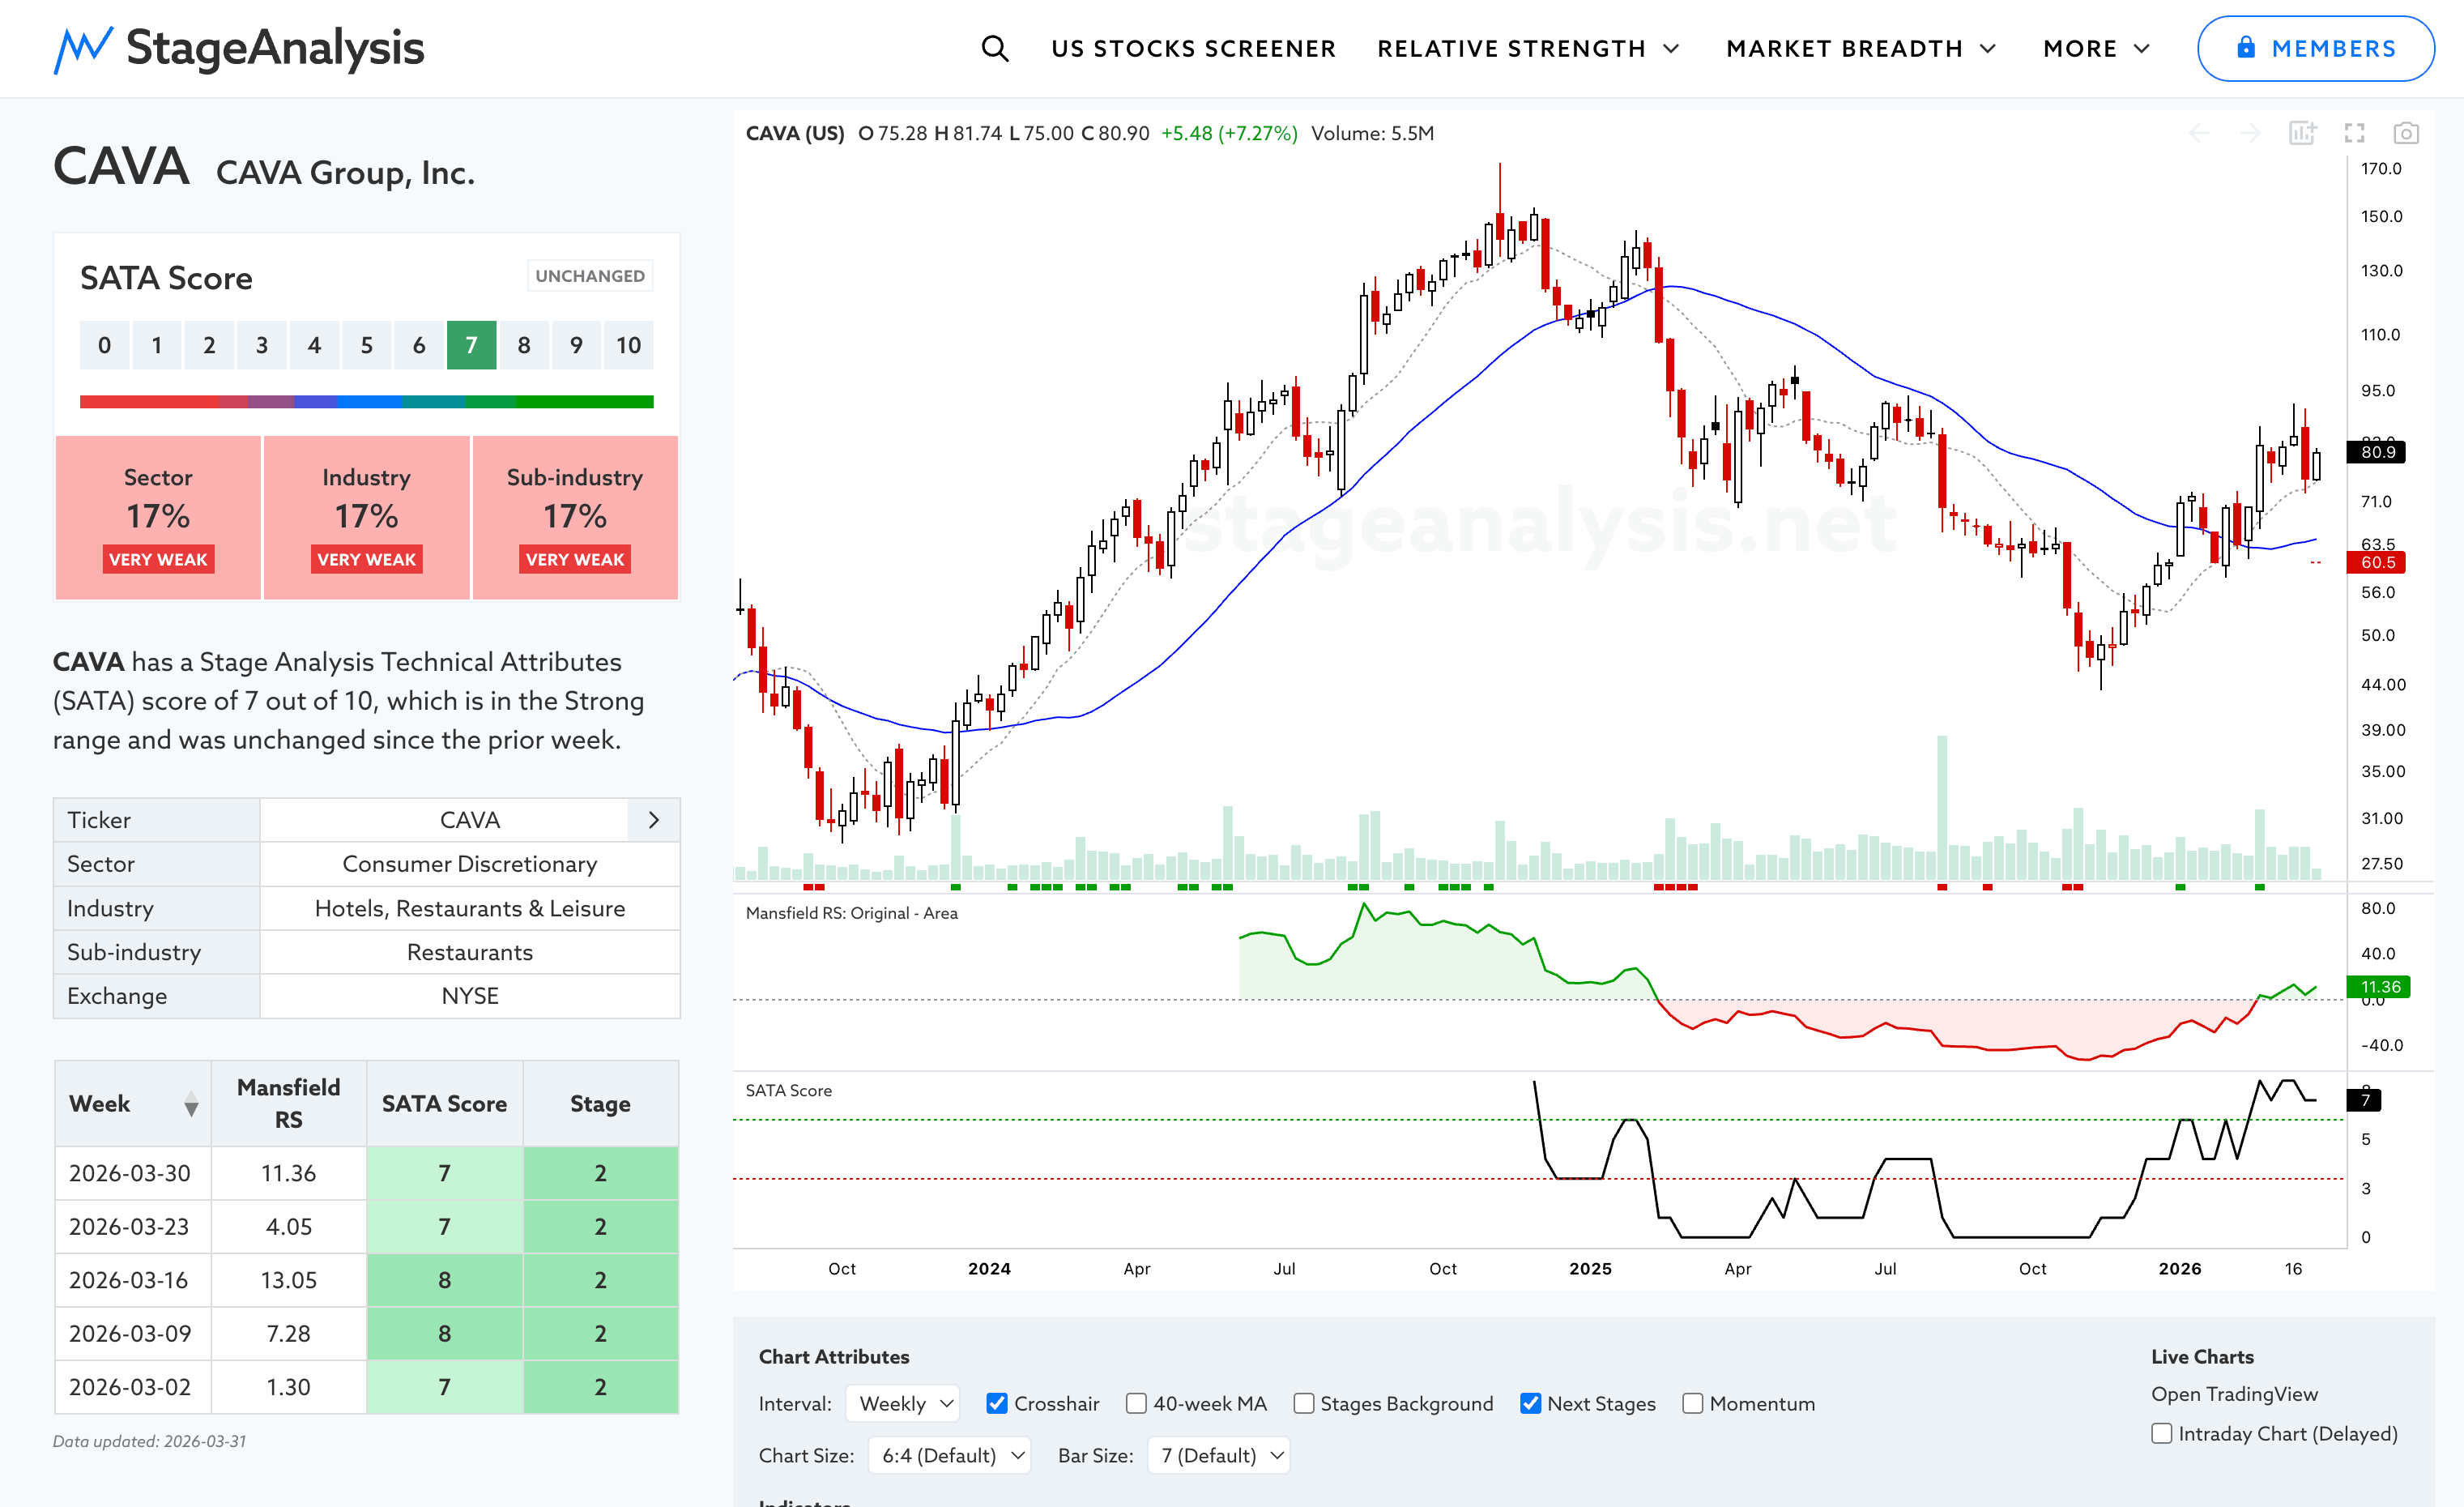Open the Interval Weekly dropdown
Viewport: 2464px width, 1507px height.
click(904, 1403)
